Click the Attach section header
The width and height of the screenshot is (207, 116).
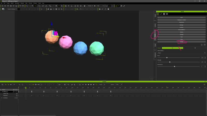click(x=181, y=32)
